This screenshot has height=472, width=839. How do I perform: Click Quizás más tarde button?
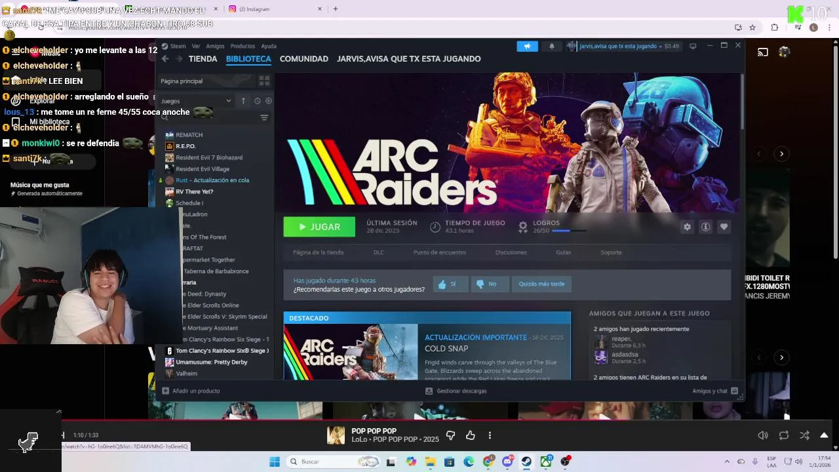pyautogui.click(x=541, y=284)
